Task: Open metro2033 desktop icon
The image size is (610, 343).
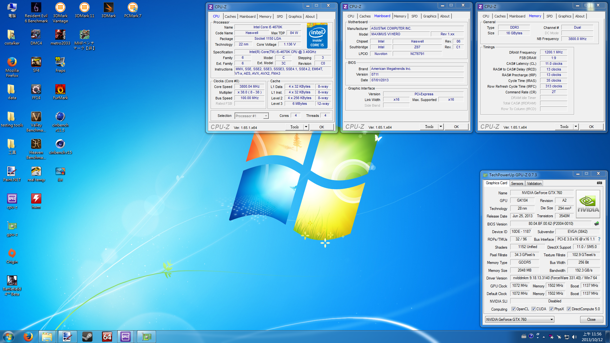Action: tap(60, 37)
